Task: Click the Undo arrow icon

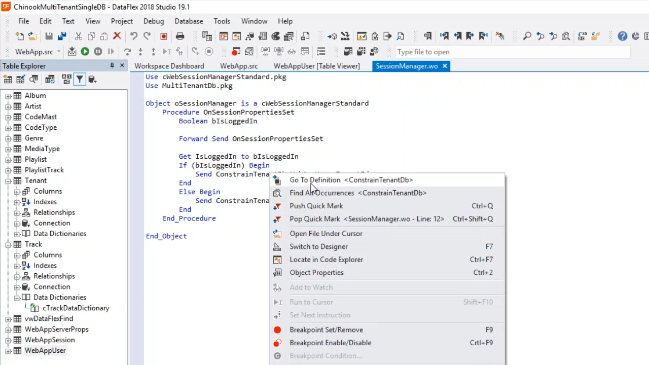Action: [134, 36]
